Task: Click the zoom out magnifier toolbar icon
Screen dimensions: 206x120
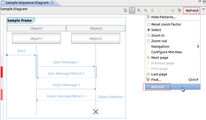Action: 146,10
